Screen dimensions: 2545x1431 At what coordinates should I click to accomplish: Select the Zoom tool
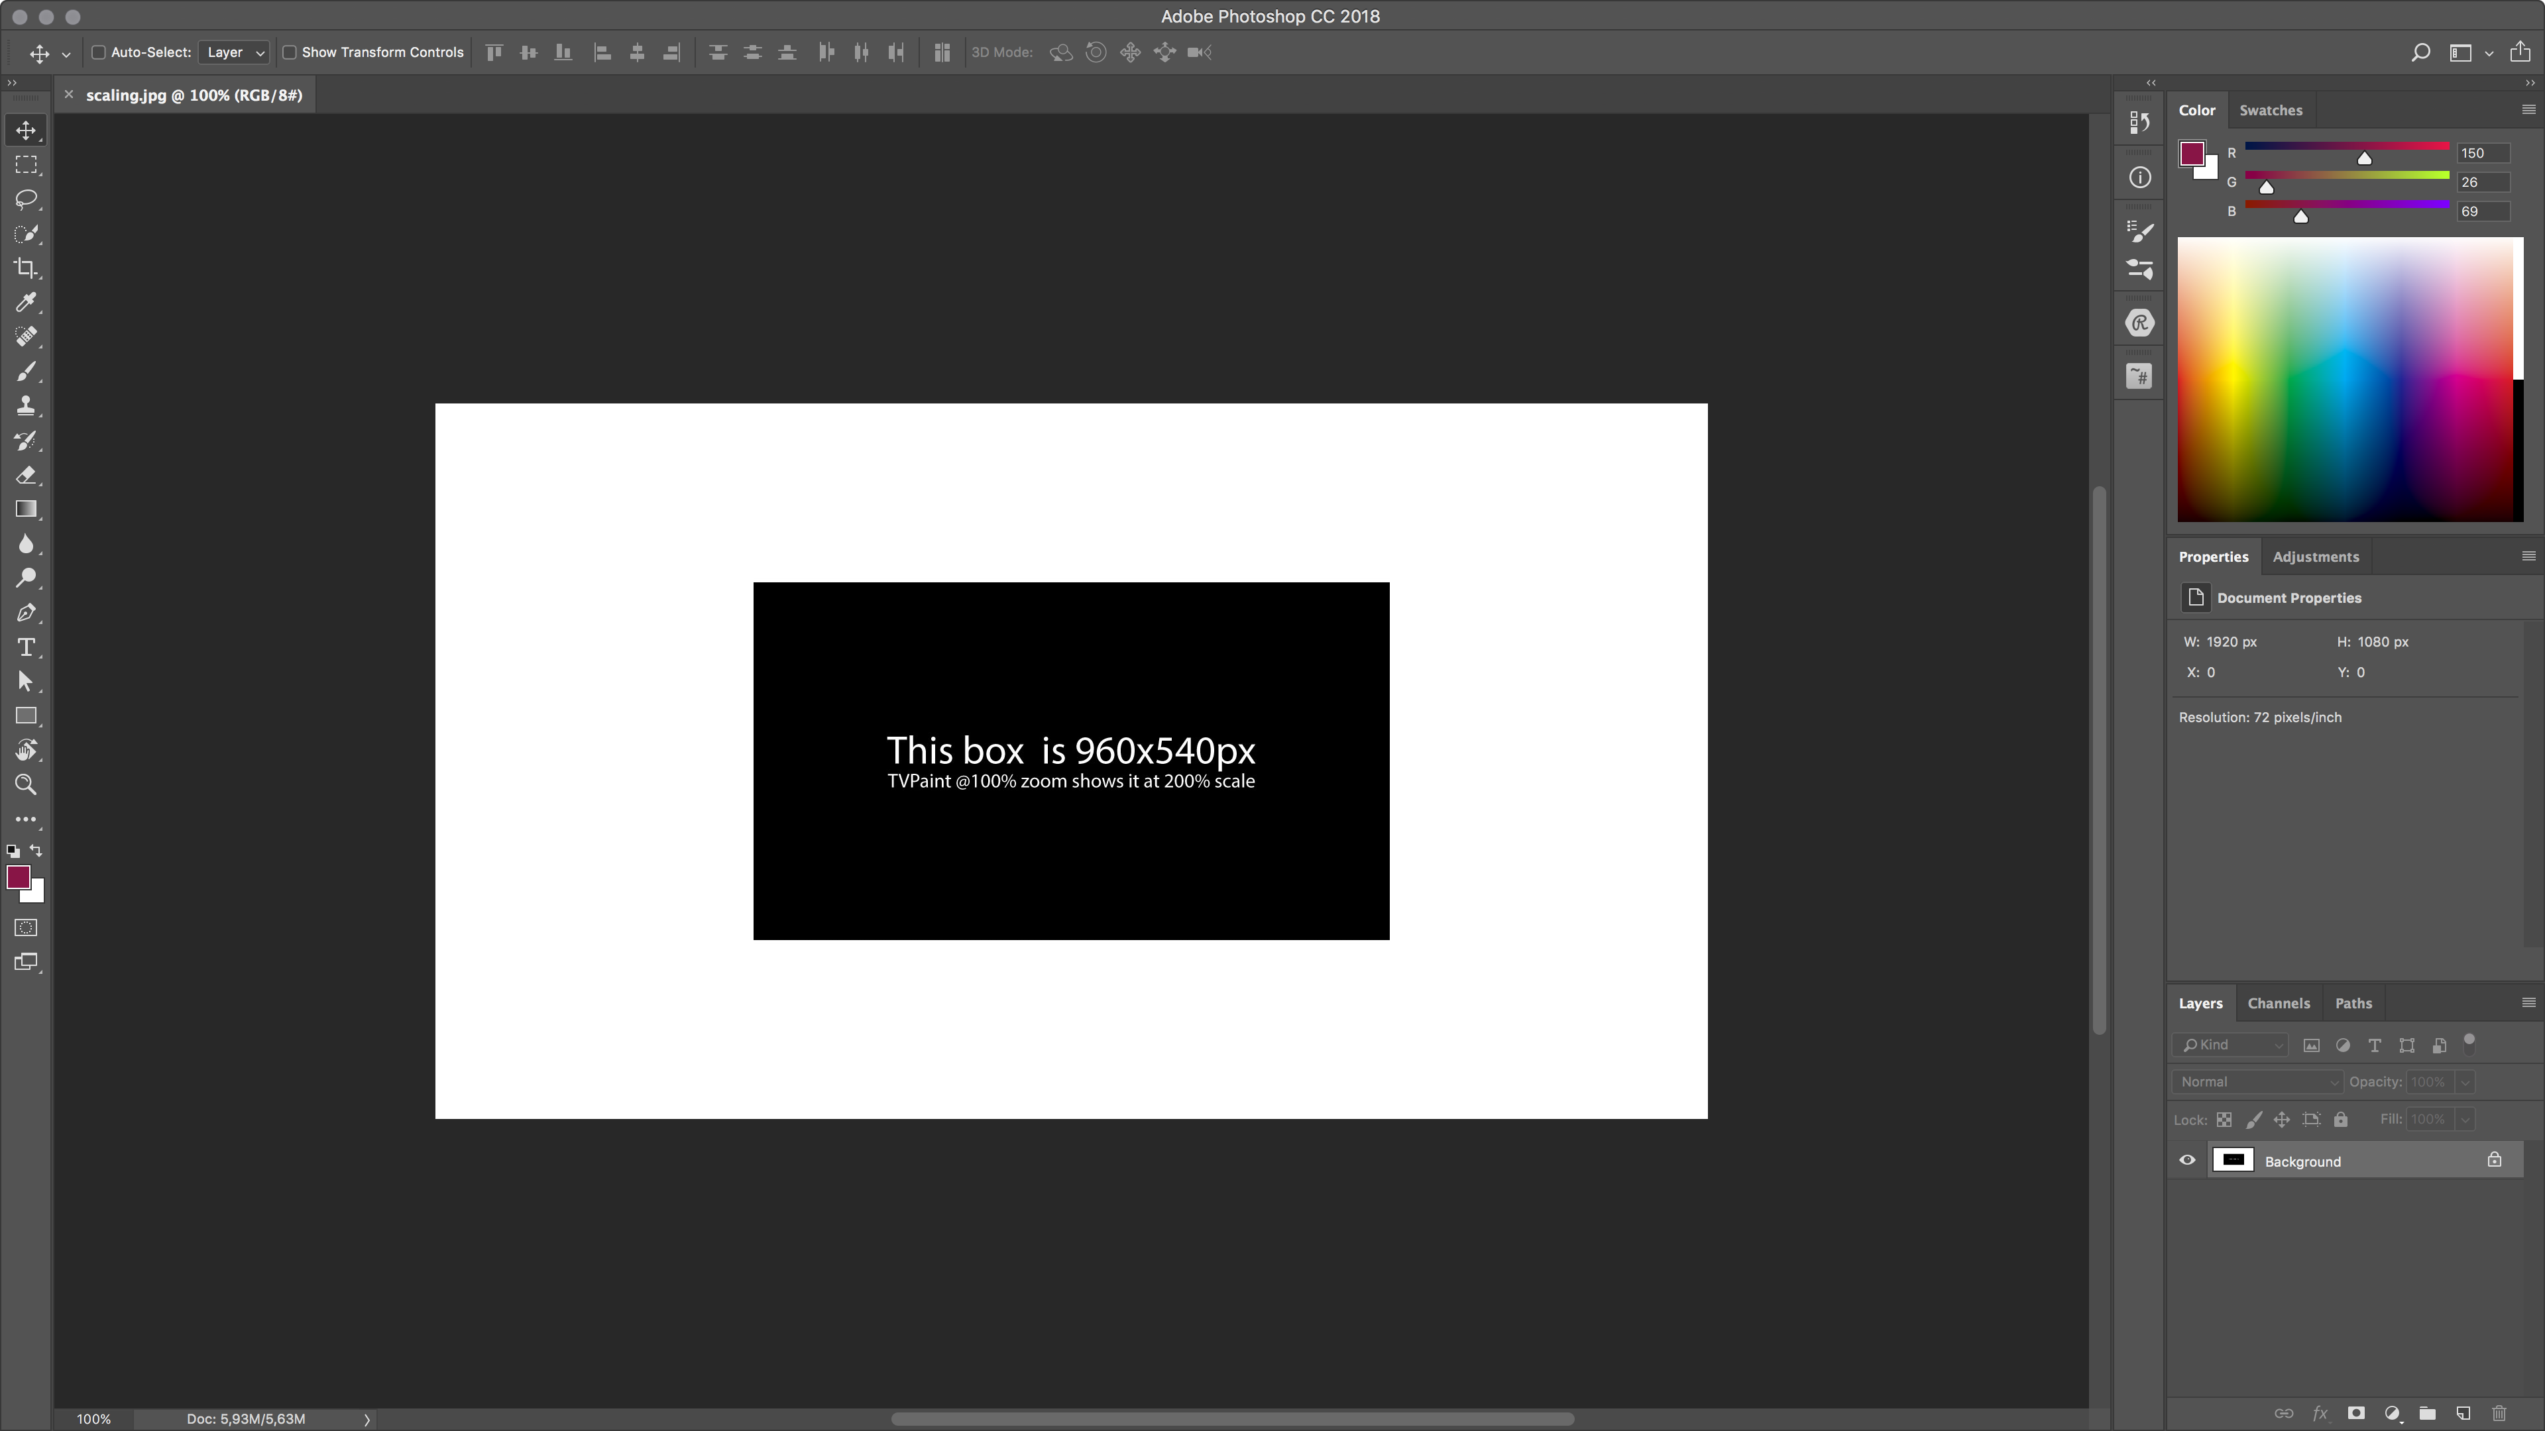pyautogui.click(x=26, y=785)
